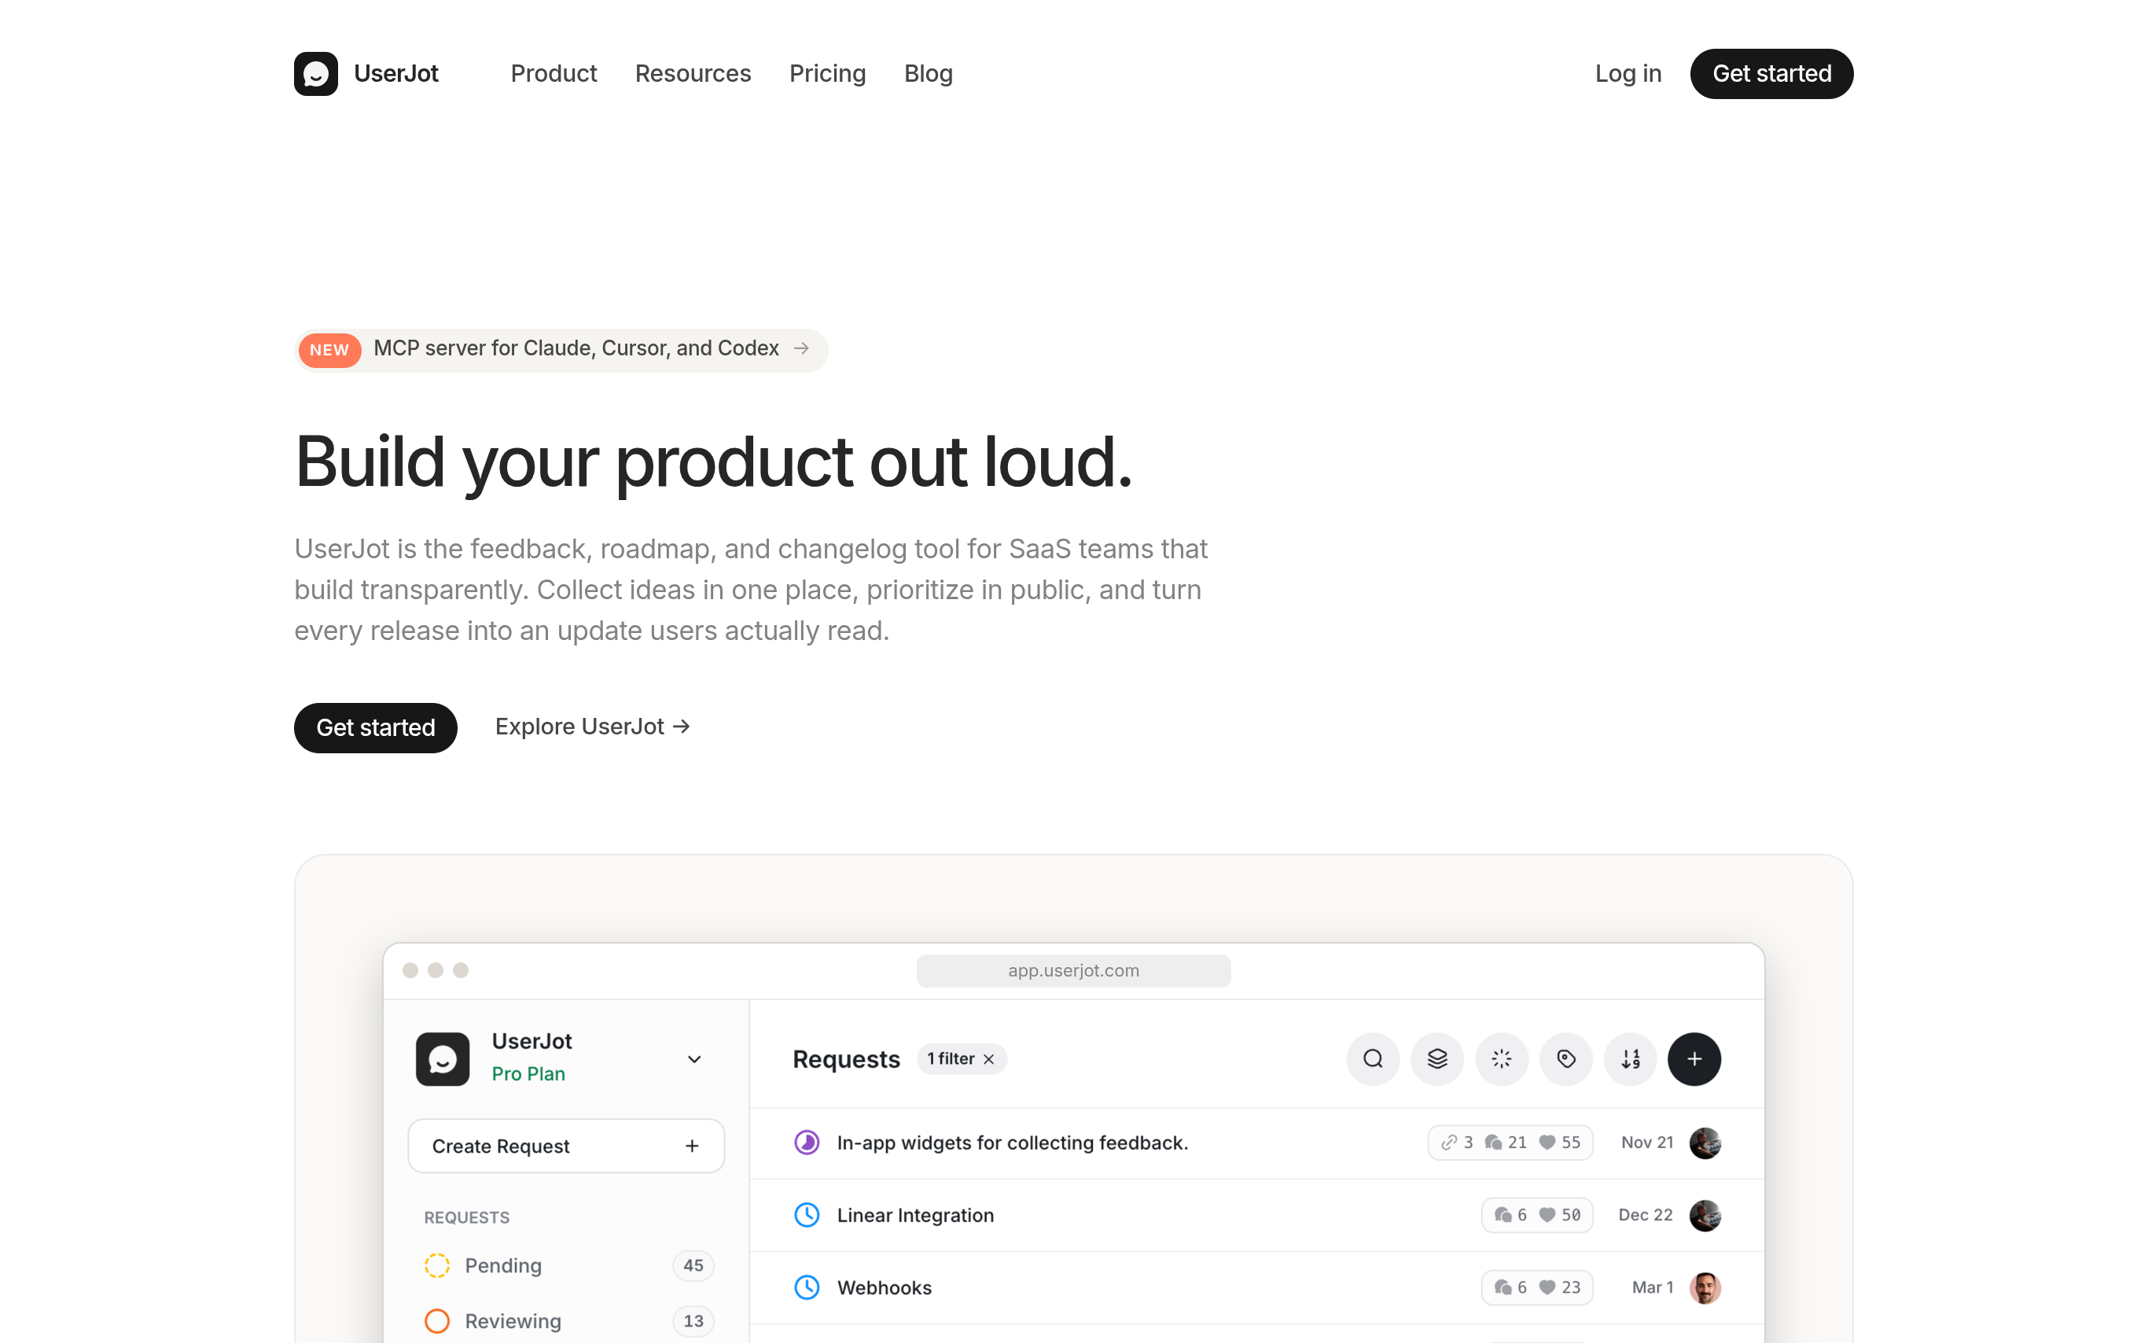Open the Blog link
This screenshot has width=2148, height=1343.
[928, 74]
